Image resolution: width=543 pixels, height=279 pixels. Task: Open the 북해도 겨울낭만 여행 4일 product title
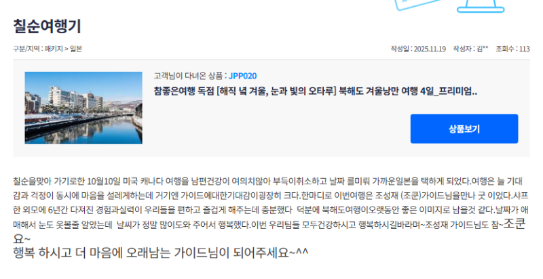point(316,91)
